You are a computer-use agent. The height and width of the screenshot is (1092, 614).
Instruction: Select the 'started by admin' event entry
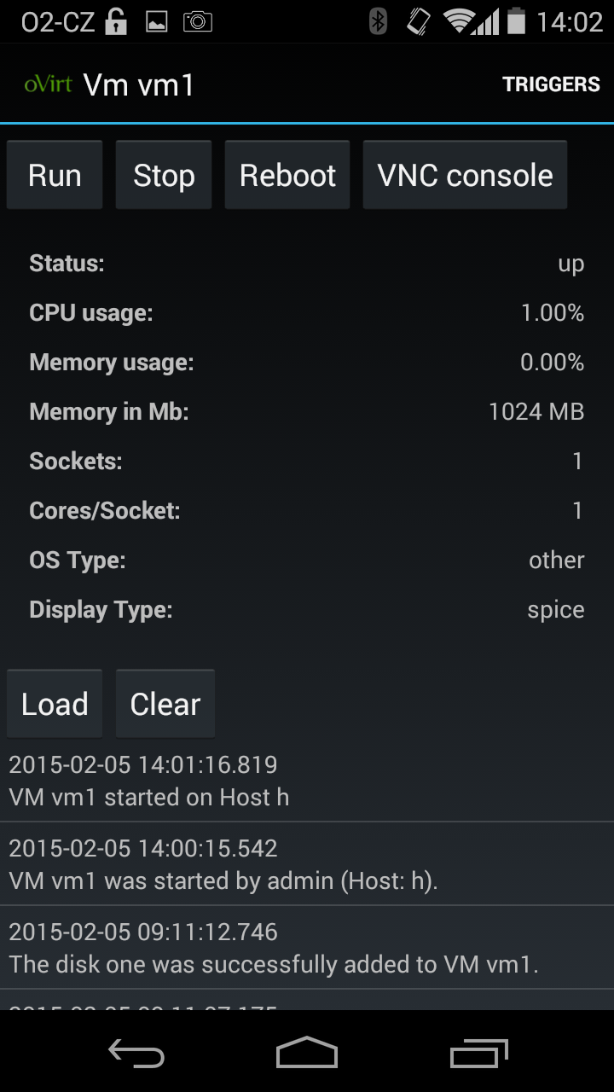tap(307, 864)
